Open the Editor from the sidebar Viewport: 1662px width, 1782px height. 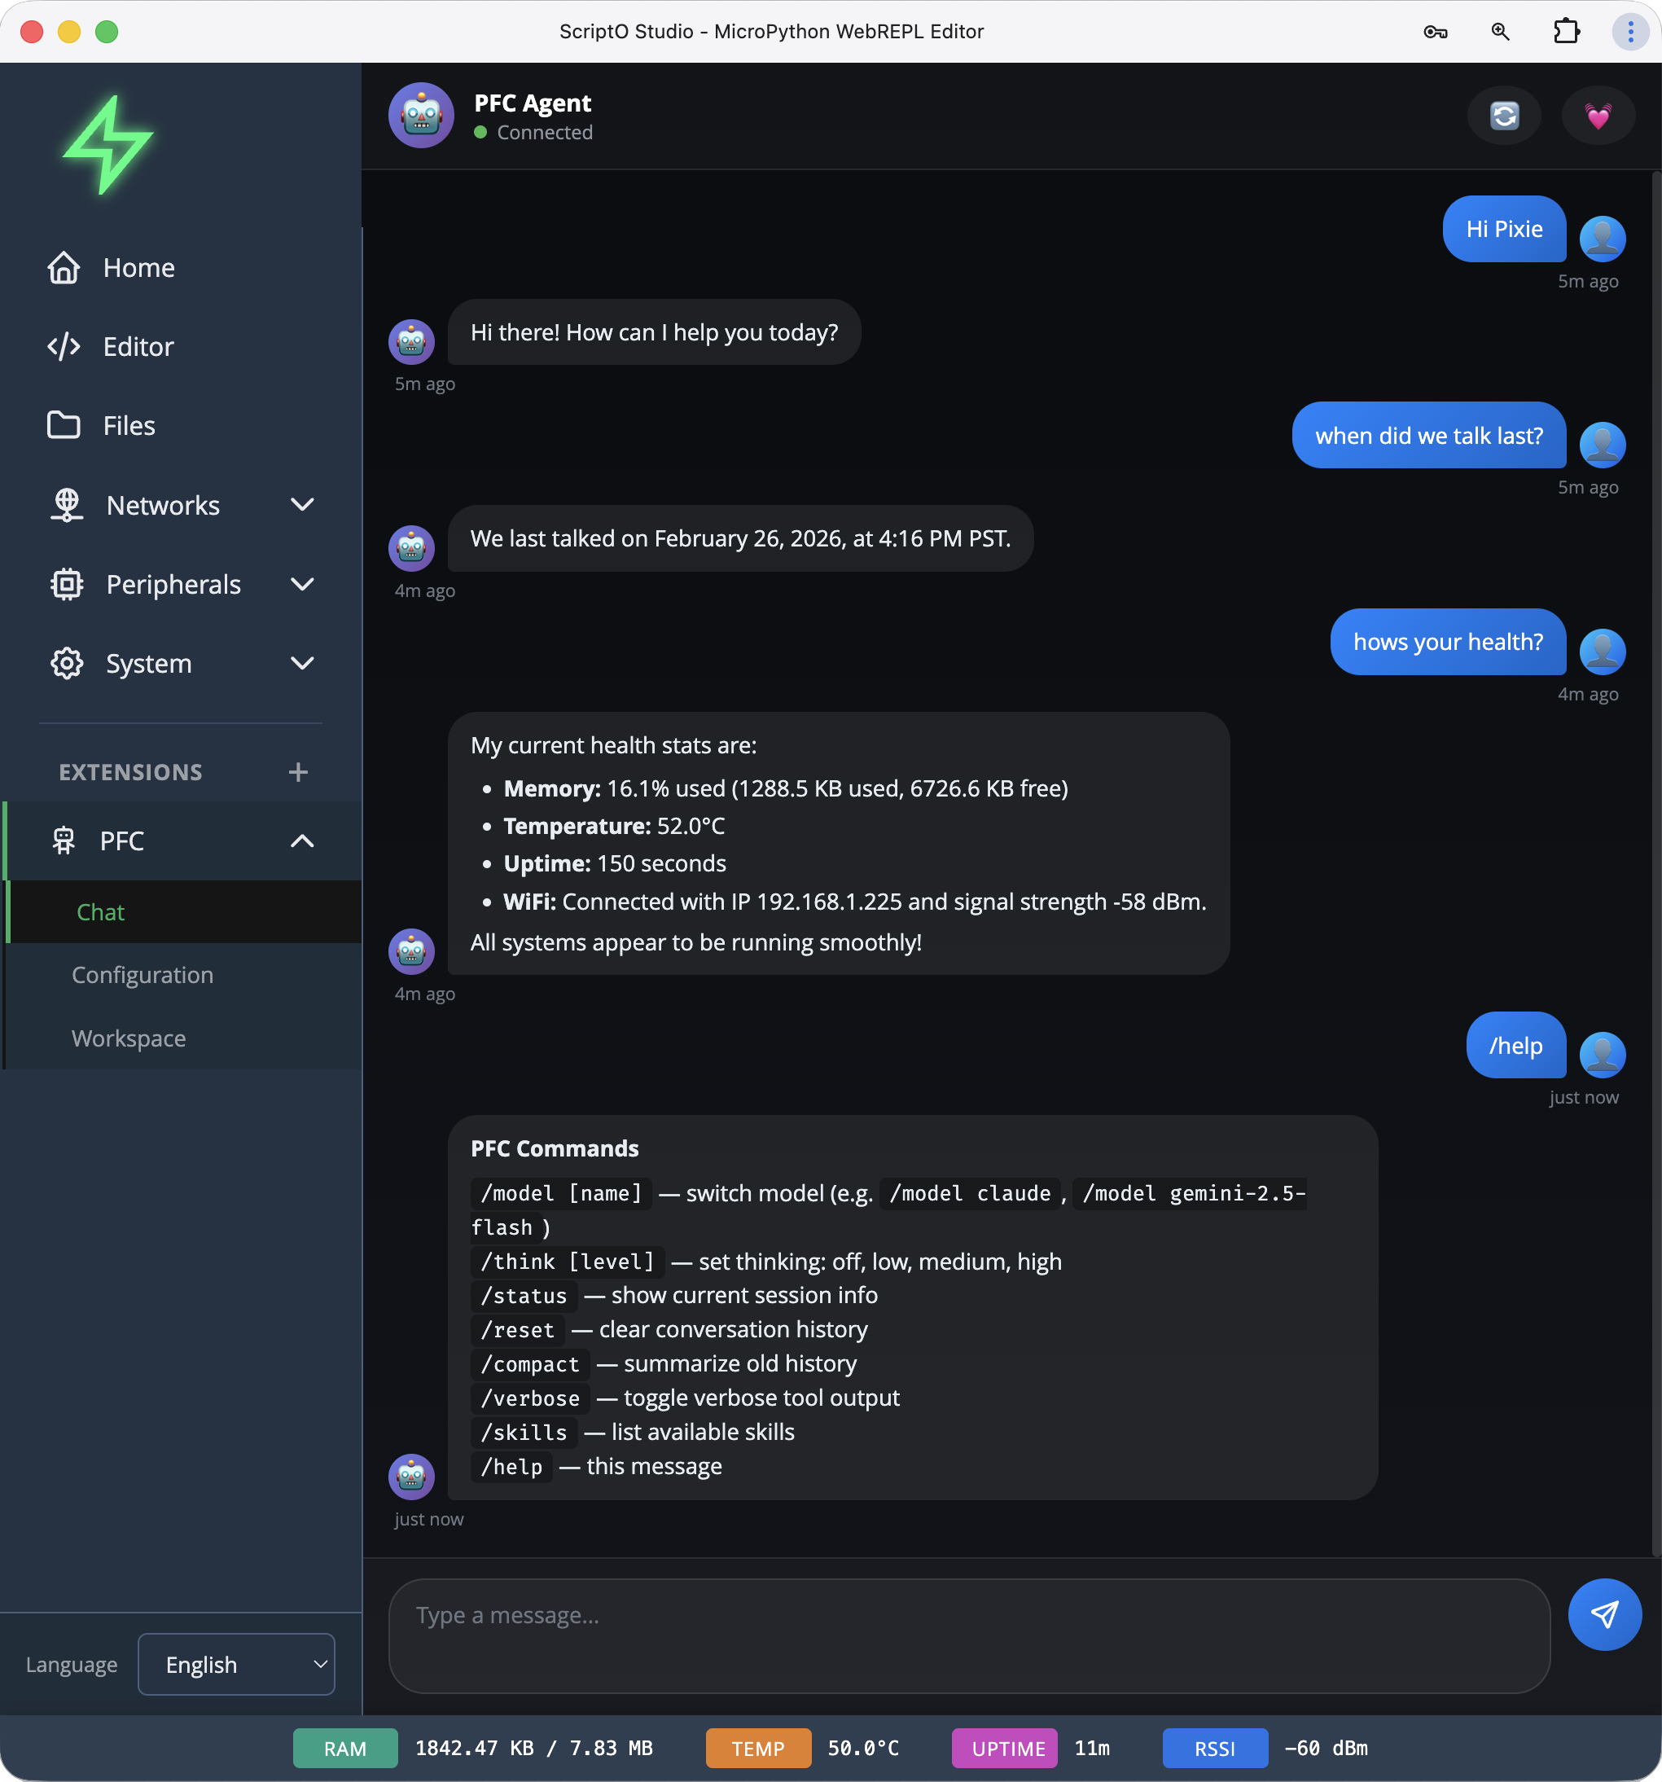pyautogui.click(x=138, y=347)
